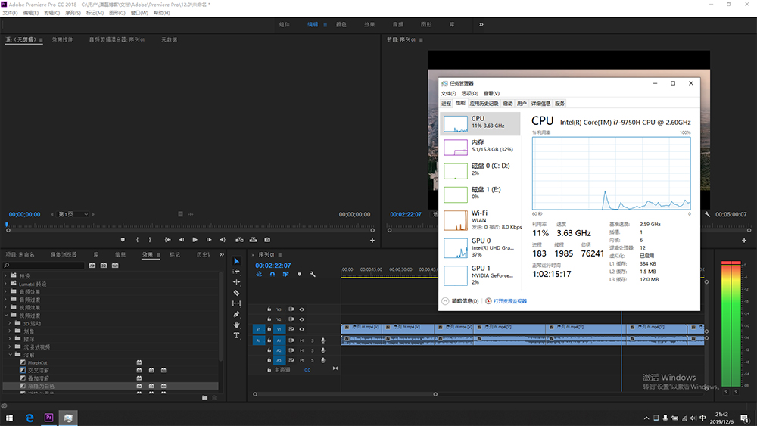Toggle timeline snap magnet icon

[x=272, y=275]
